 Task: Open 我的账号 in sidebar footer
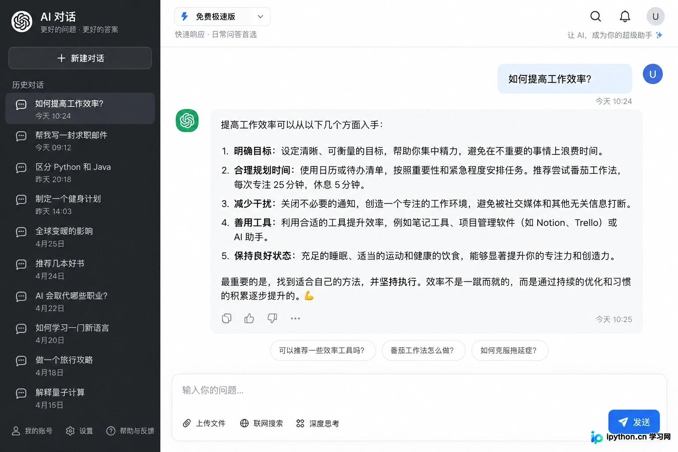(x=32, y=431)
